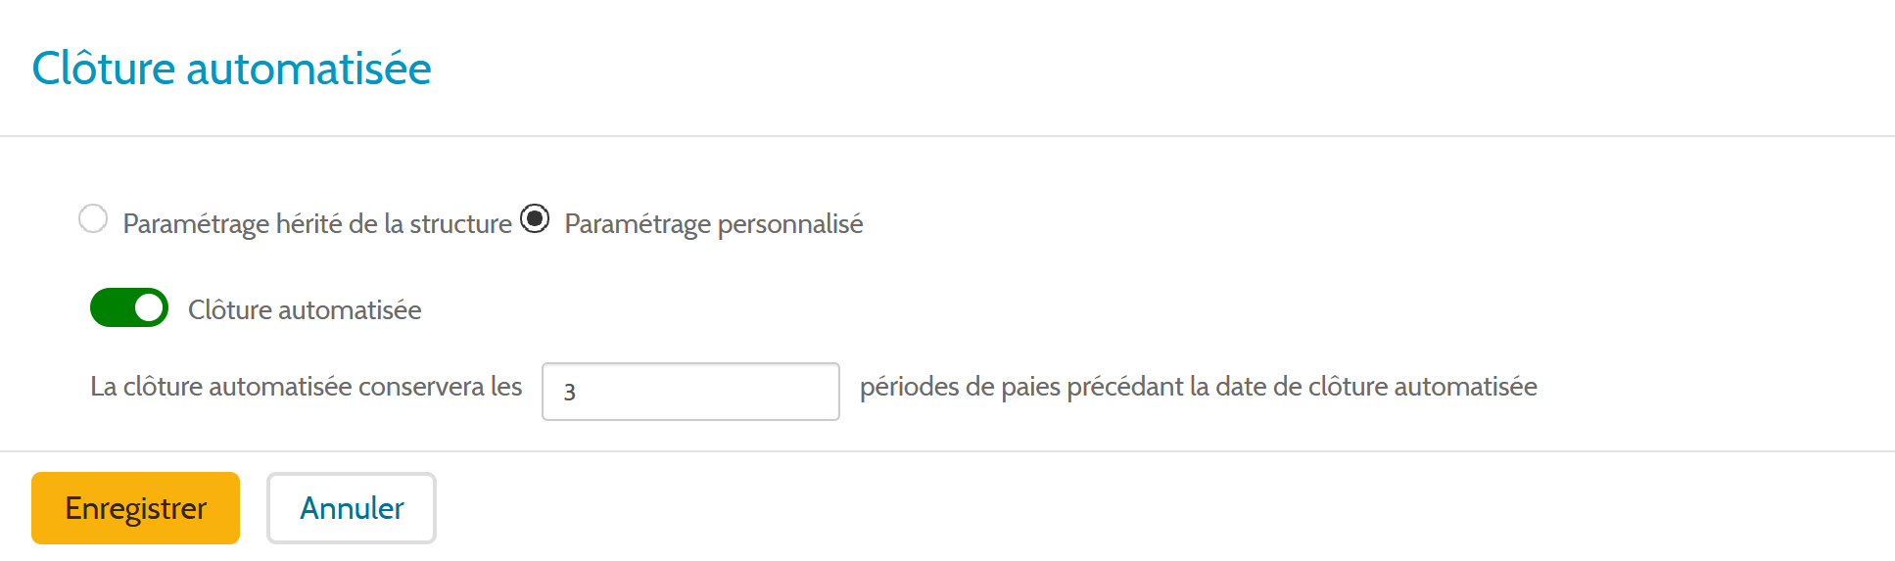The height and width of the screenshot is (561, 1895).
Task: Click the Clôture automatisée label beside the switch
Action: (305, 310)
